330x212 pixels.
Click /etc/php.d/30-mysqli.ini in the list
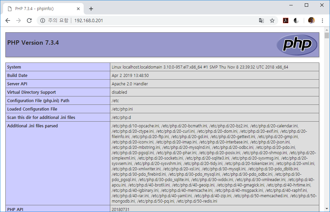point(224,169)
